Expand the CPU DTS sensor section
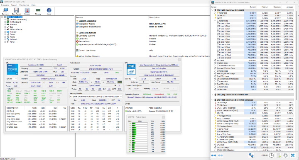The width and height of the screenshot is (299, 160). coord(213,95)
